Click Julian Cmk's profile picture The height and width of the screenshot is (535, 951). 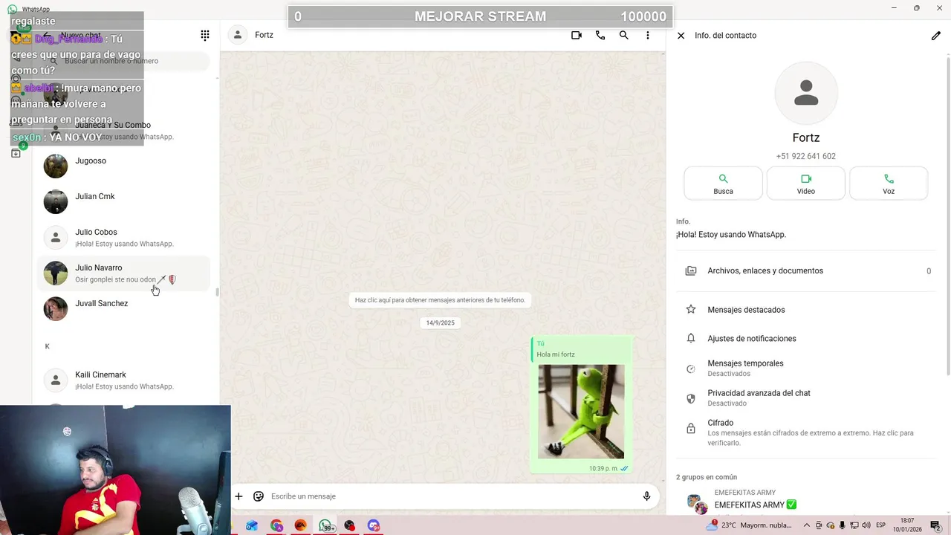(x=56, y=201)
